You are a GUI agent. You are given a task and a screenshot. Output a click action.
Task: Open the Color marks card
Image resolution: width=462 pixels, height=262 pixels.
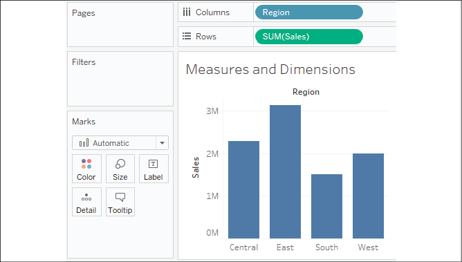point(86,169)
